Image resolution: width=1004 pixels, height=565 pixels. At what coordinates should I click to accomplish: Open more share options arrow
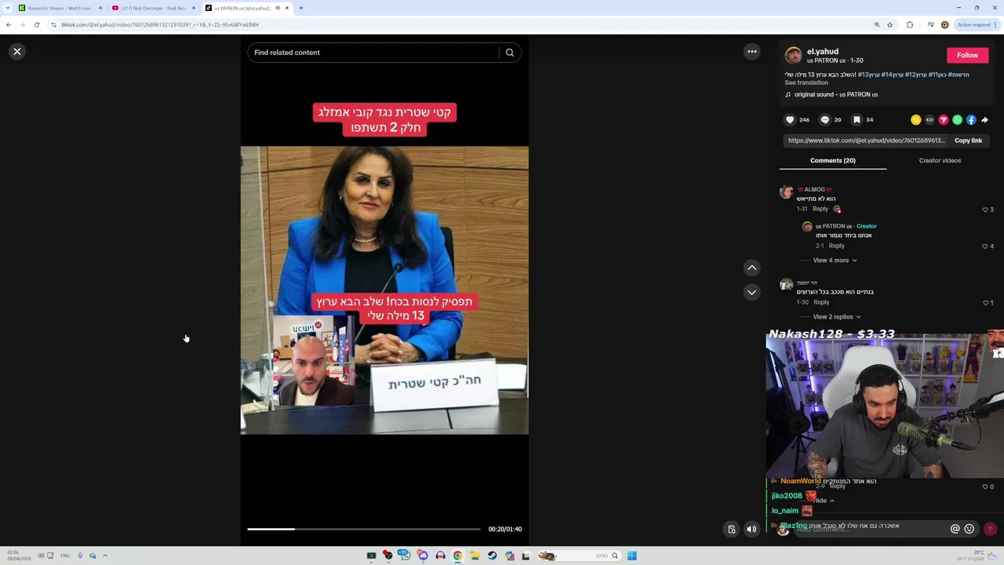tap(985, 120)
